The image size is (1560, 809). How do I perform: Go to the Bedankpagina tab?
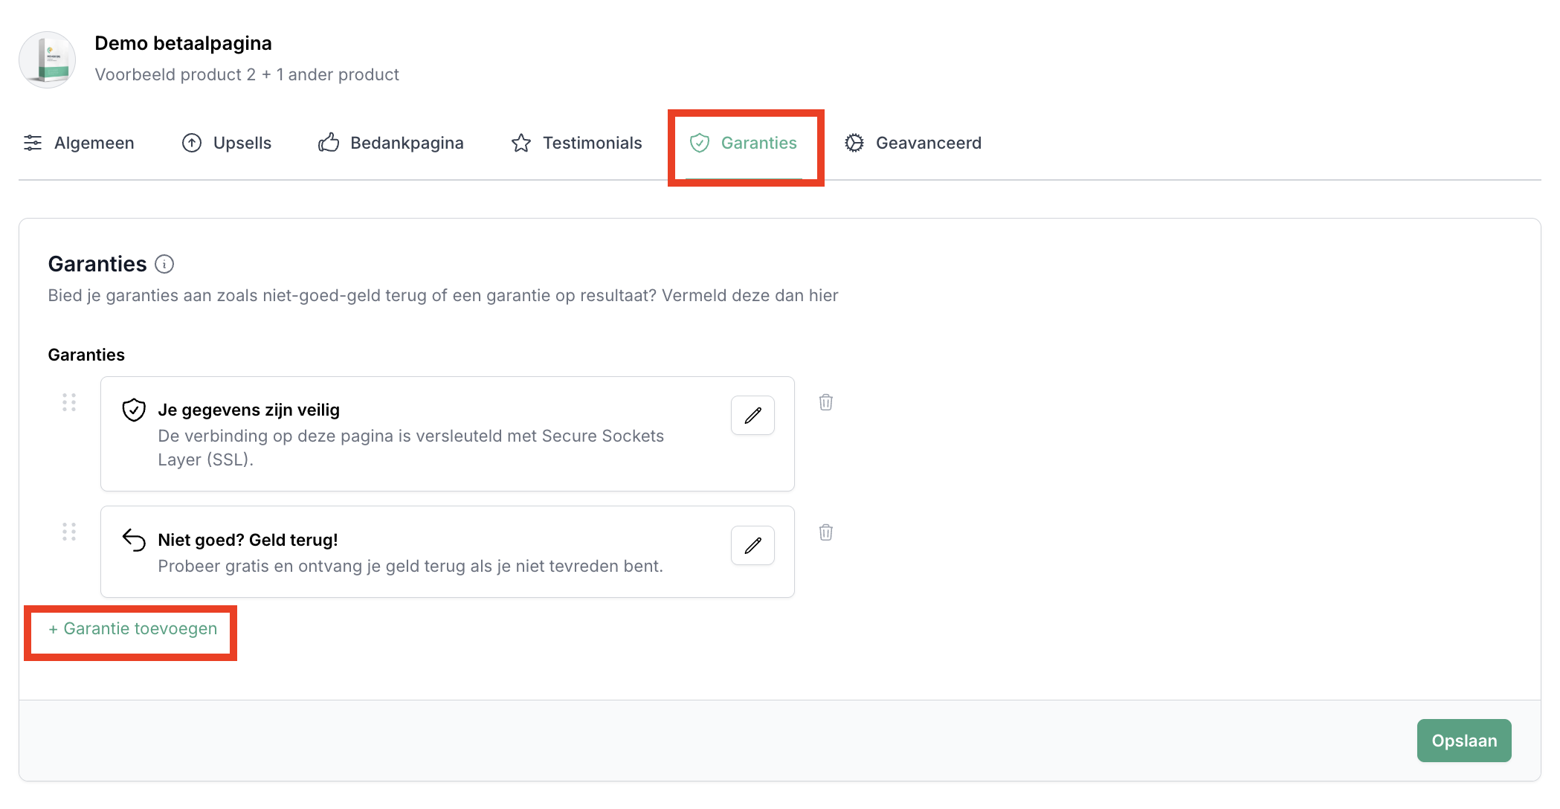(x=391, y=143)
